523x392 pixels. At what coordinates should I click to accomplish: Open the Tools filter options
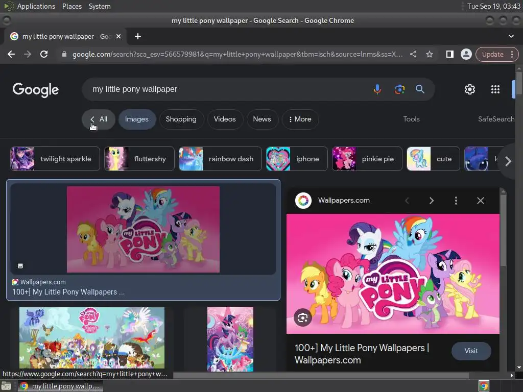[411, 119]
